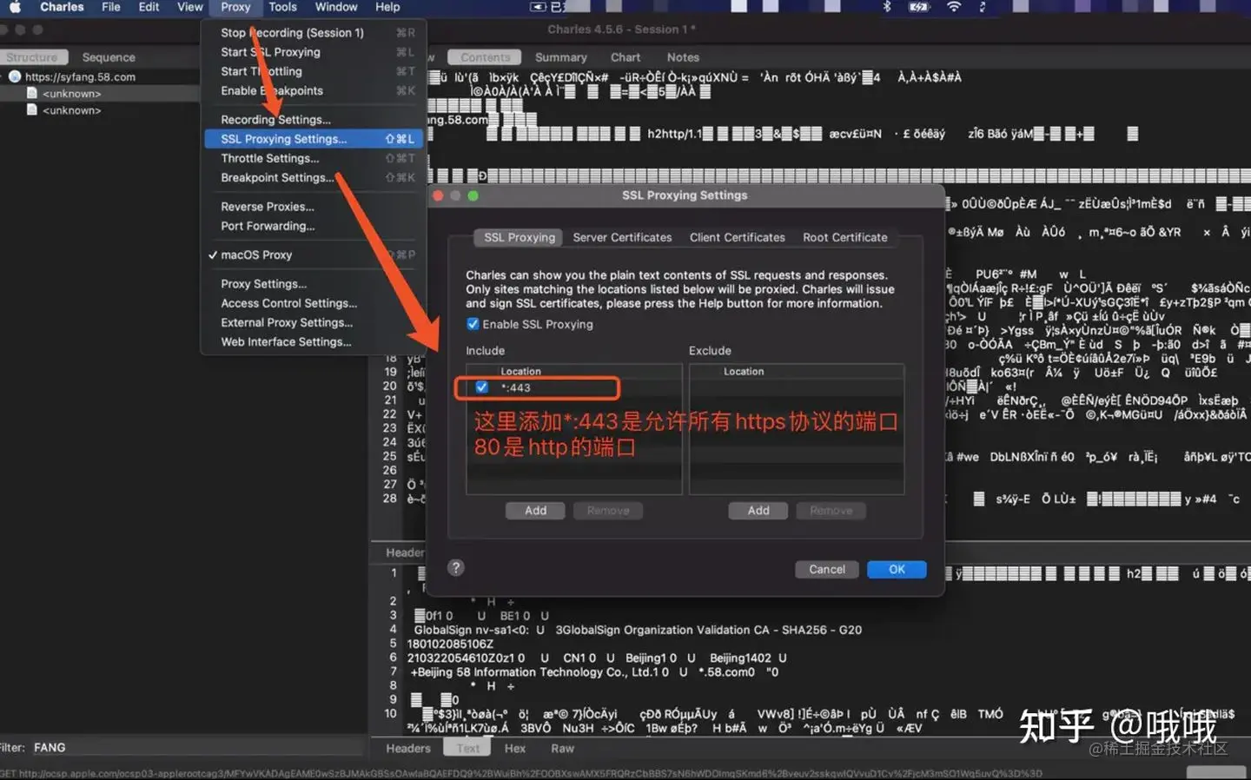Switch to the Headers view tab
This screenshot has width=1251, height=780.
point(408,749)
